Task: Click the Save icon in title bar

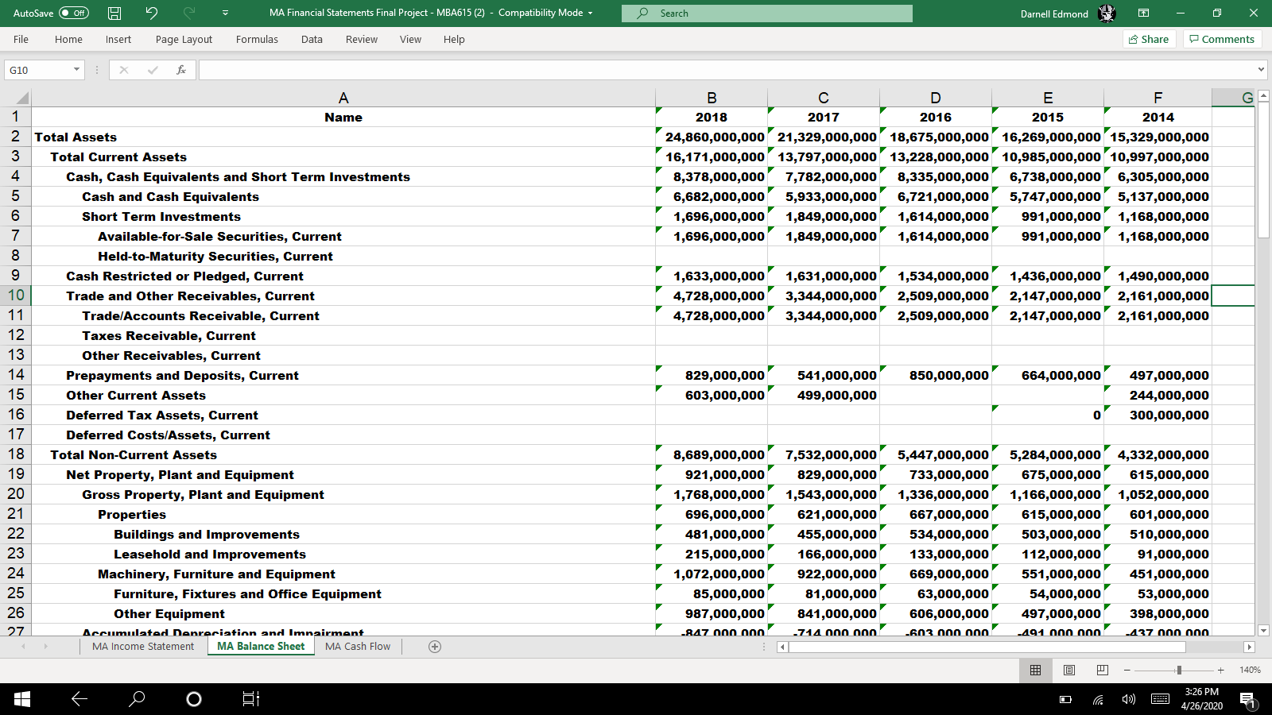Action: (x=114, y=13)
